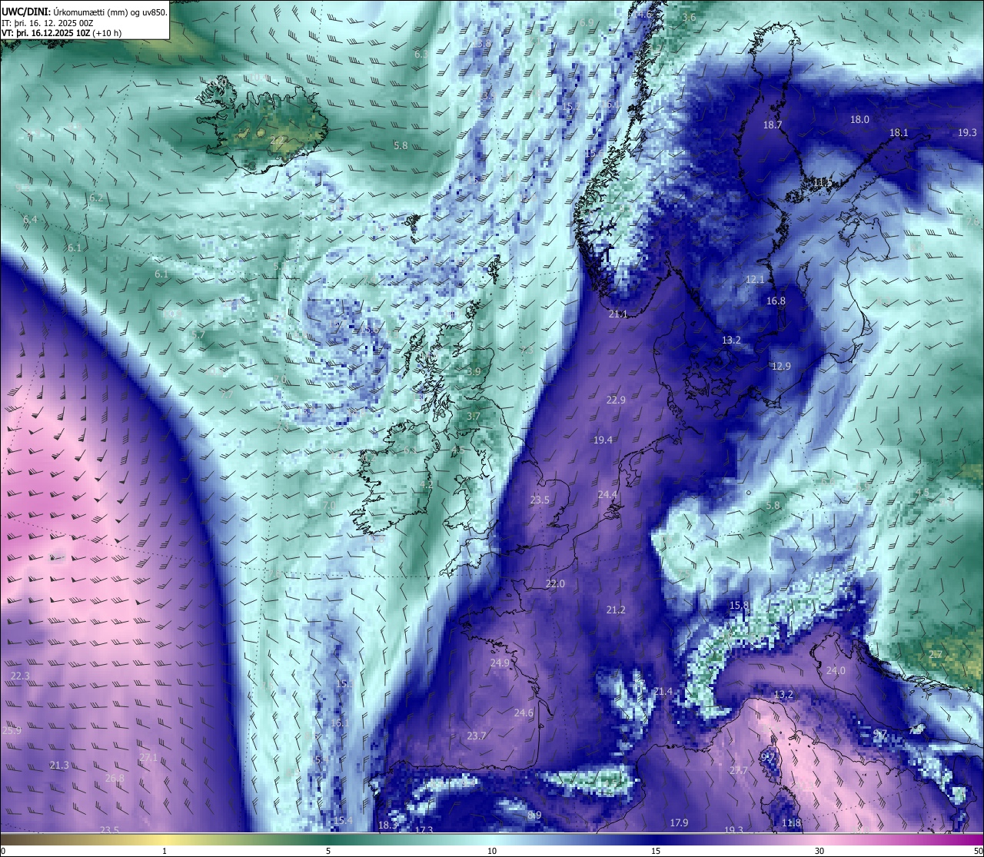
Task: Click the 22.0 value label
Action: [555, 583]
